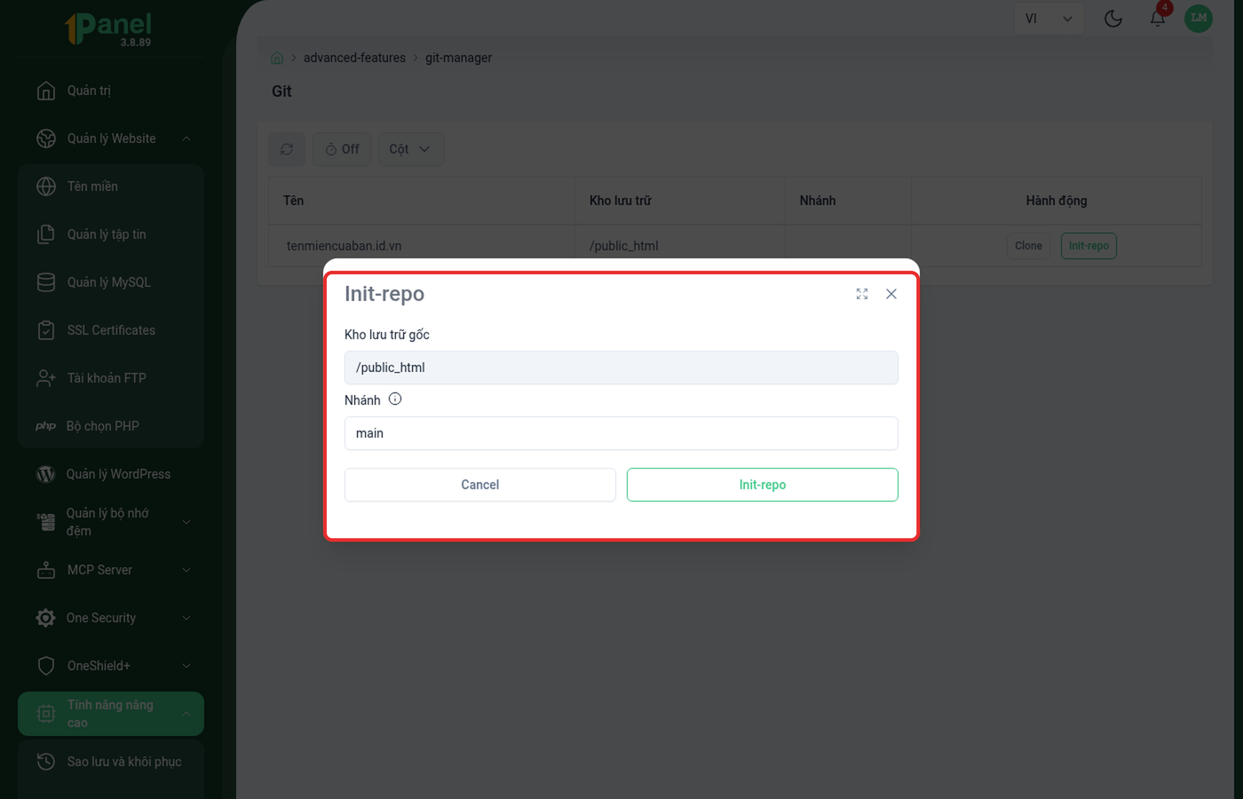Click the Quản lý WordPress icon
The width and height of the screenshot is (1243, 799).
[45, 474]
